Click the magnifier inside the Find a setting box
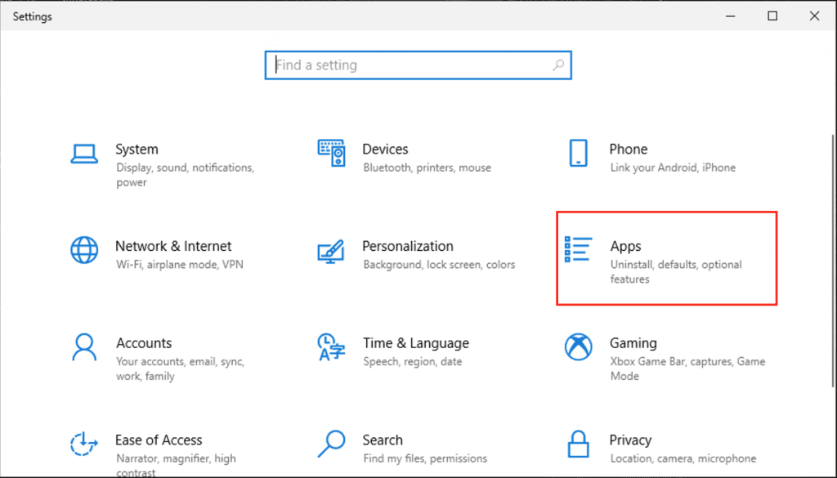 [x=557, y=65]
